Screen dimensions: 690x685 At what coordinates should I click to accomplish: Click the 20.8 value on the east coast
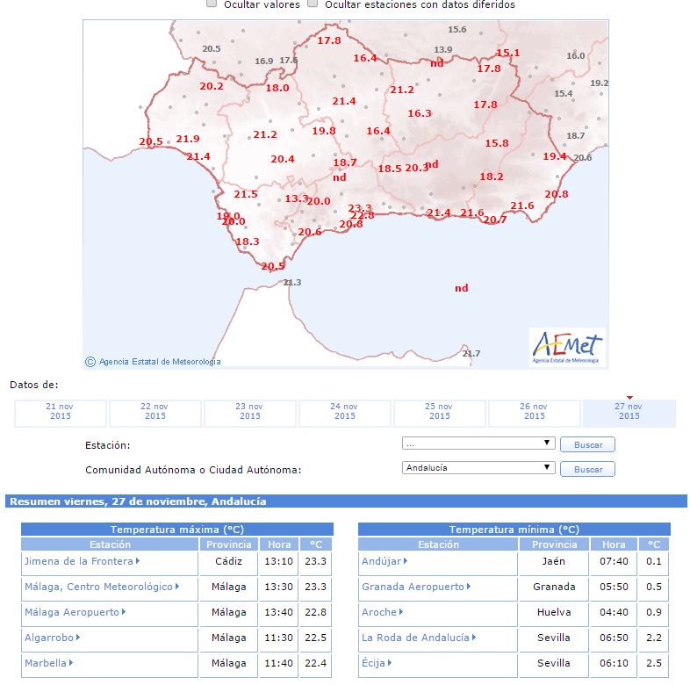click(x=557, y=194)
